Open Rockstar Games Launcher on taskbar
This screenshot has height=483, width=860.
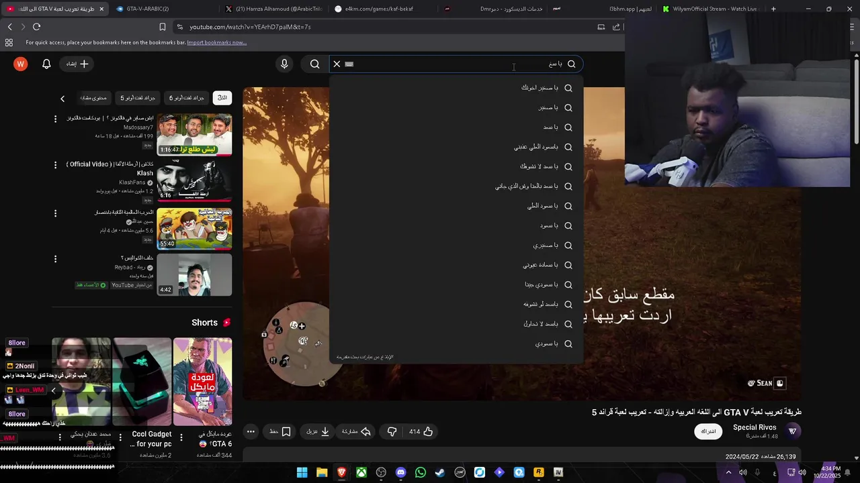[x=539, y=472]
